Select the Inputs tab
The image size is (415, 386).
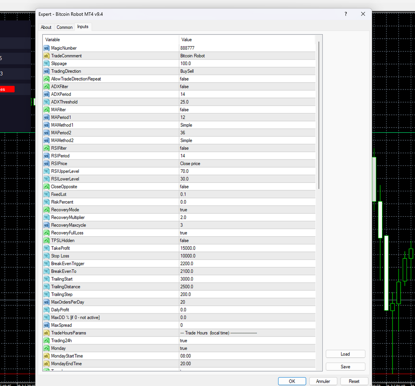coord(83,27)
